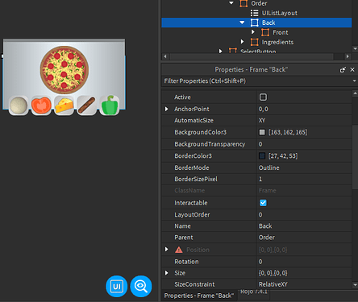The image size is (358, 302).
Task: Click the pizza dough ingredient icon
Action: coord(19,105)
